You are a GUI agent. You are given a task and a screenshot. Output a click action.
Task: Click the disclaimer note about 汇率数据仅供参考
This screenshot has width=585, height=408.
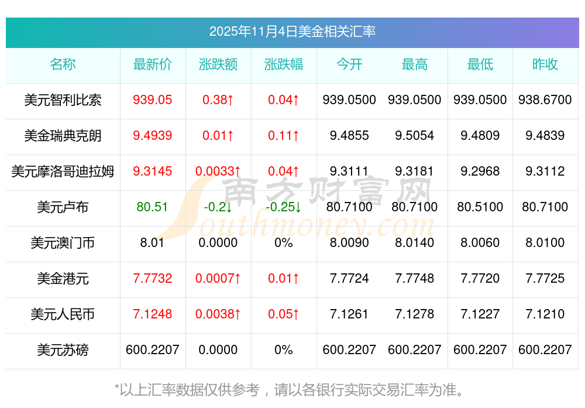290,390
